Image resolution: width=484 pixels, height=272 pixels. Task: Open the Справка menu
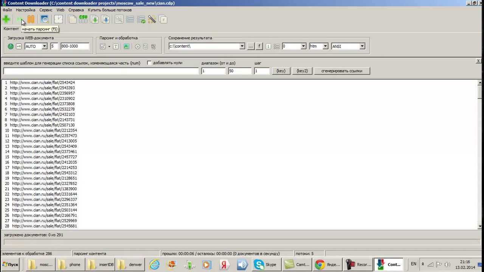76,10
